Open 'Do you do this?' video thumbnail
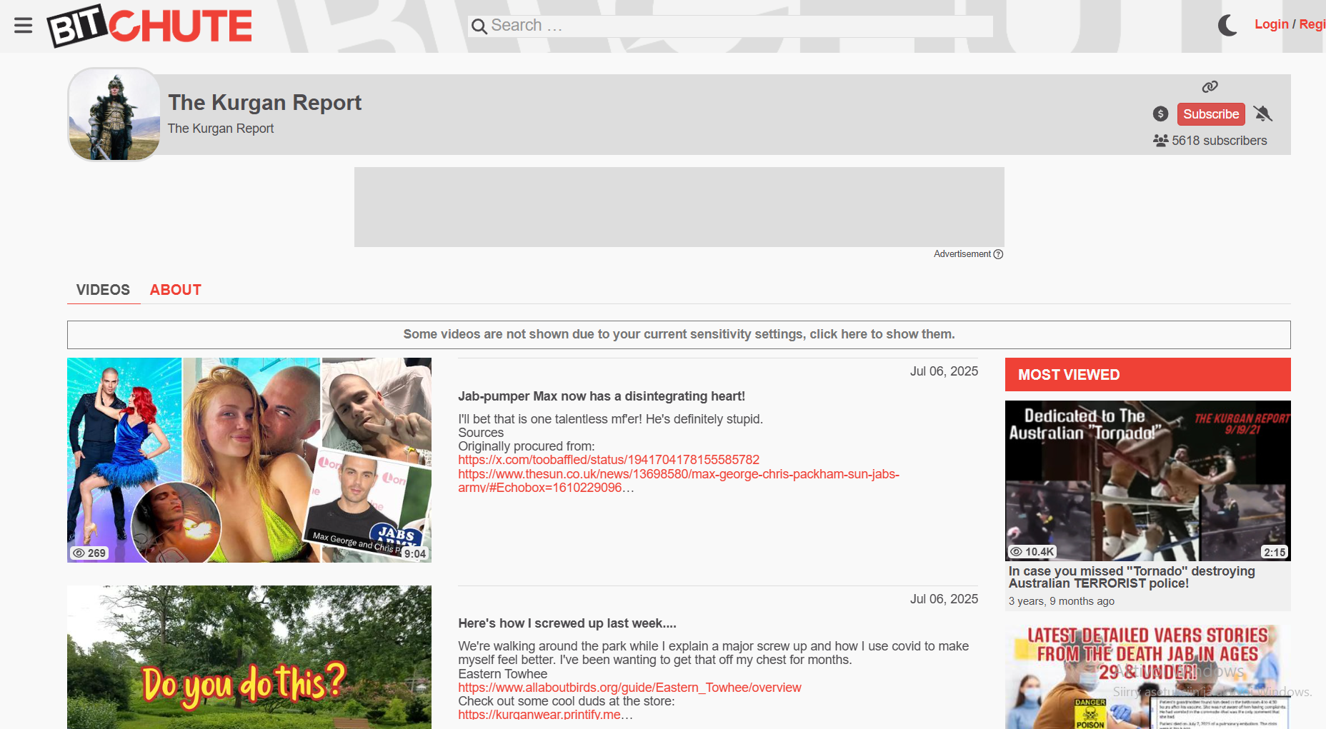The height and width of the screenshot is (729, 1326). point(249,657)
